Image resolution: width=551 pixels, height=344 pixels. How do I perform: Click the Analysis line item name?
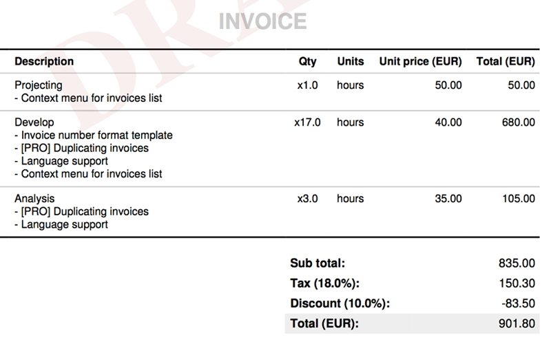[x=34, y=199]
